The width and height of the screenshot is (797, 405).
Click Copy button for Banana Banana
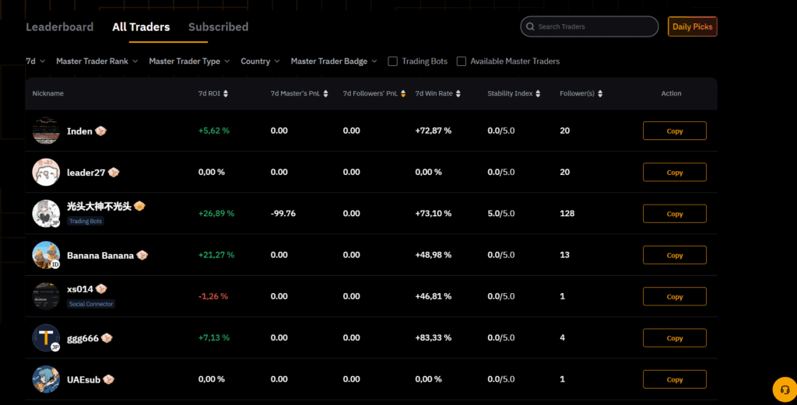[674, 255]
